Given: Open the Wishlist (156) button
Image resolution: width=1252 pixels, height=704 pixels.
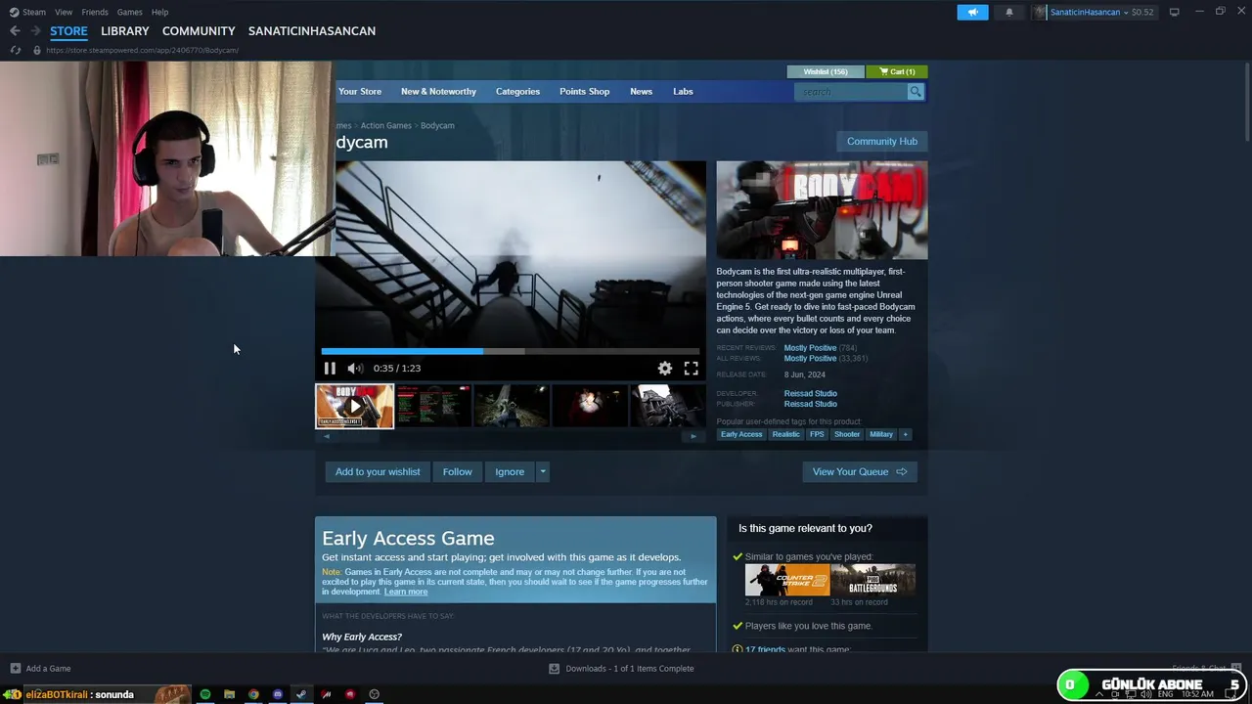Looking at the screenshot, I should (826, 71).
